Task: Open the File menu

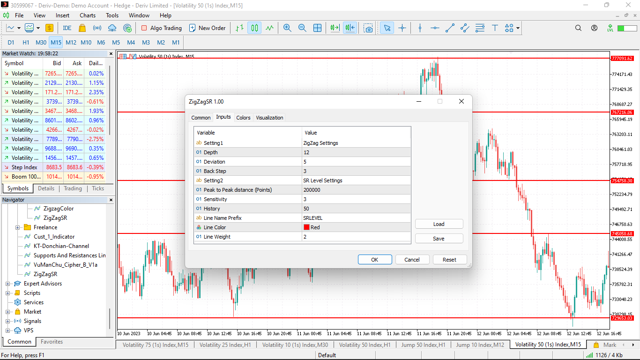Action: point(19,15)
